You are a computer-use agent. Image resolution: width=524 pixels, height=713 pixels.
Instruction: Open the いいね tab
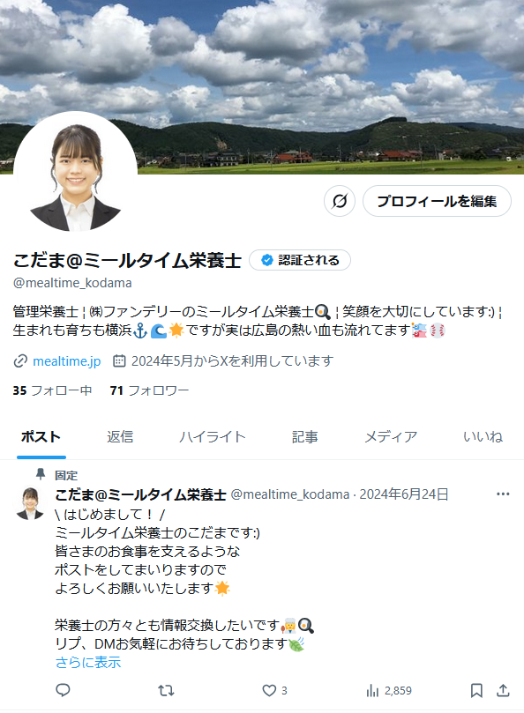tap(483, 436)
